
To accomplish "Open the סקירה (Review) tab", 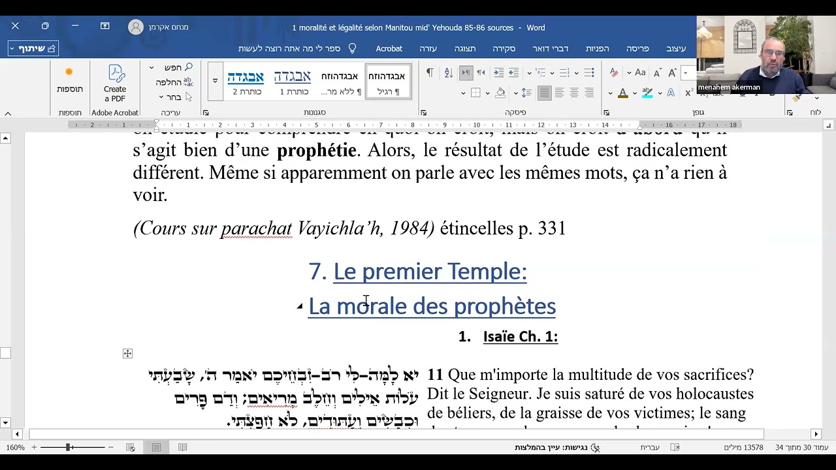I will (504, 49).
